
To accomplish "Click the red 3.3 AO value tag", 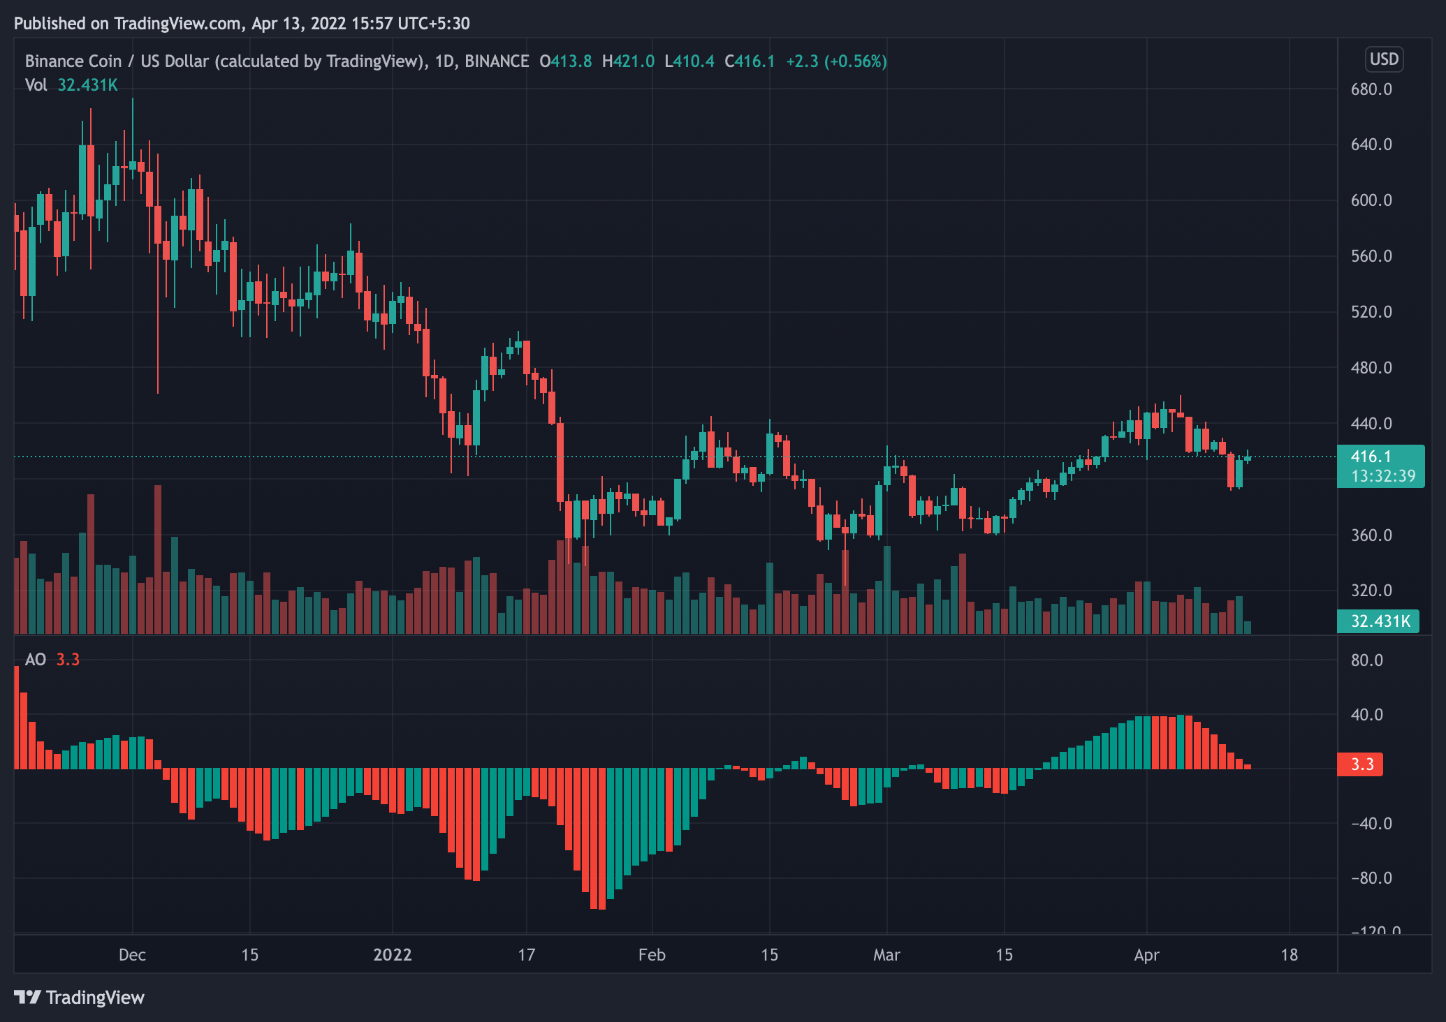I will pyautogui.click(x=1360, y=764).
